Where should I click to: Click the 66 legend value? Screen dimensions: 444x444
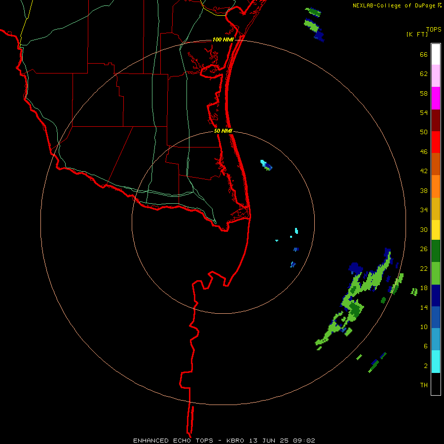tap(424, 54)
